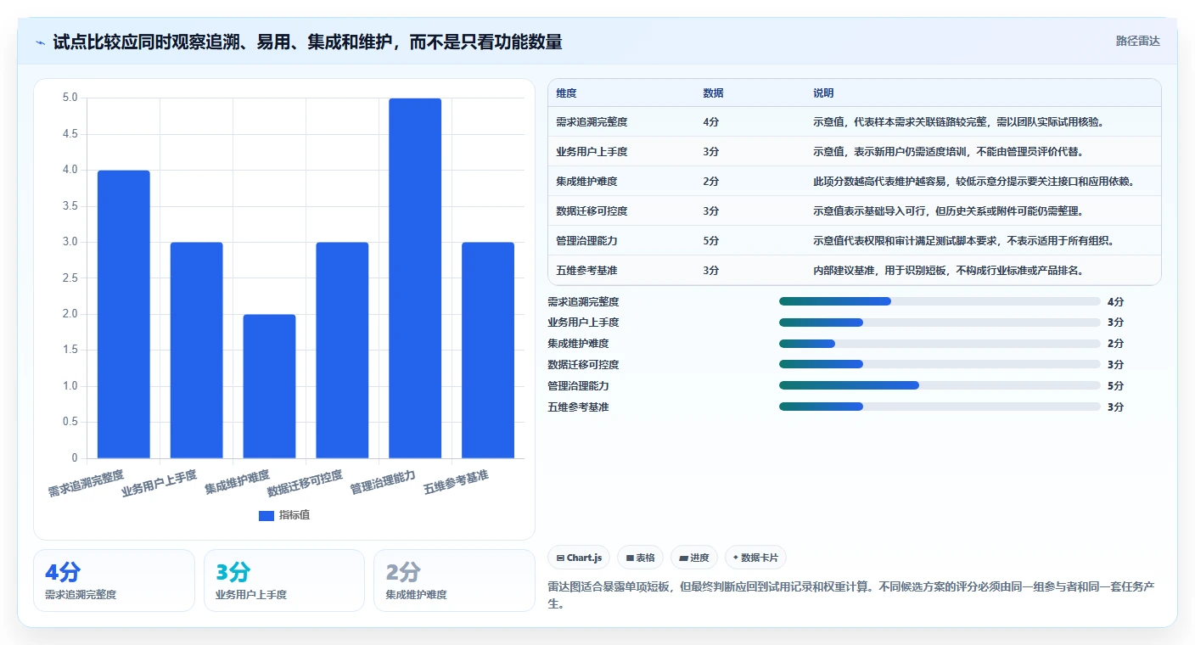Click the 数据迁移可控度 progress bar

click(x=940, y=364)
